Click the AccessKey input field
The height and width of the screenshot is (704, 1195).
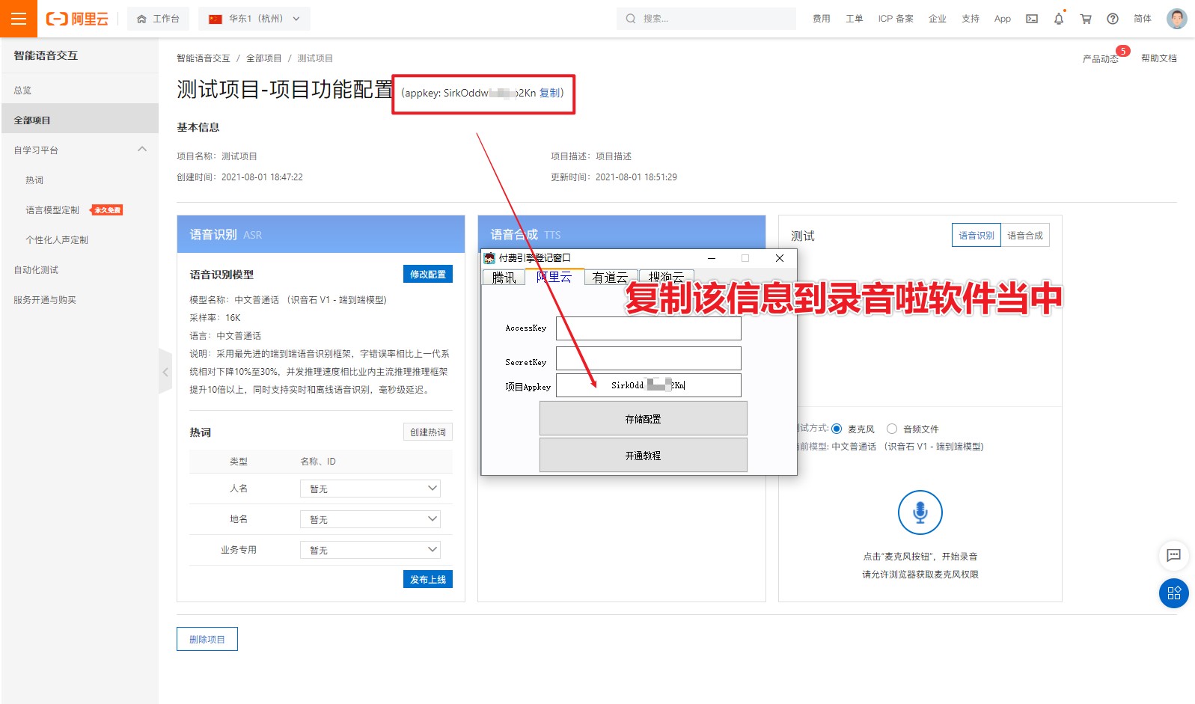click(x=648, y=328)
